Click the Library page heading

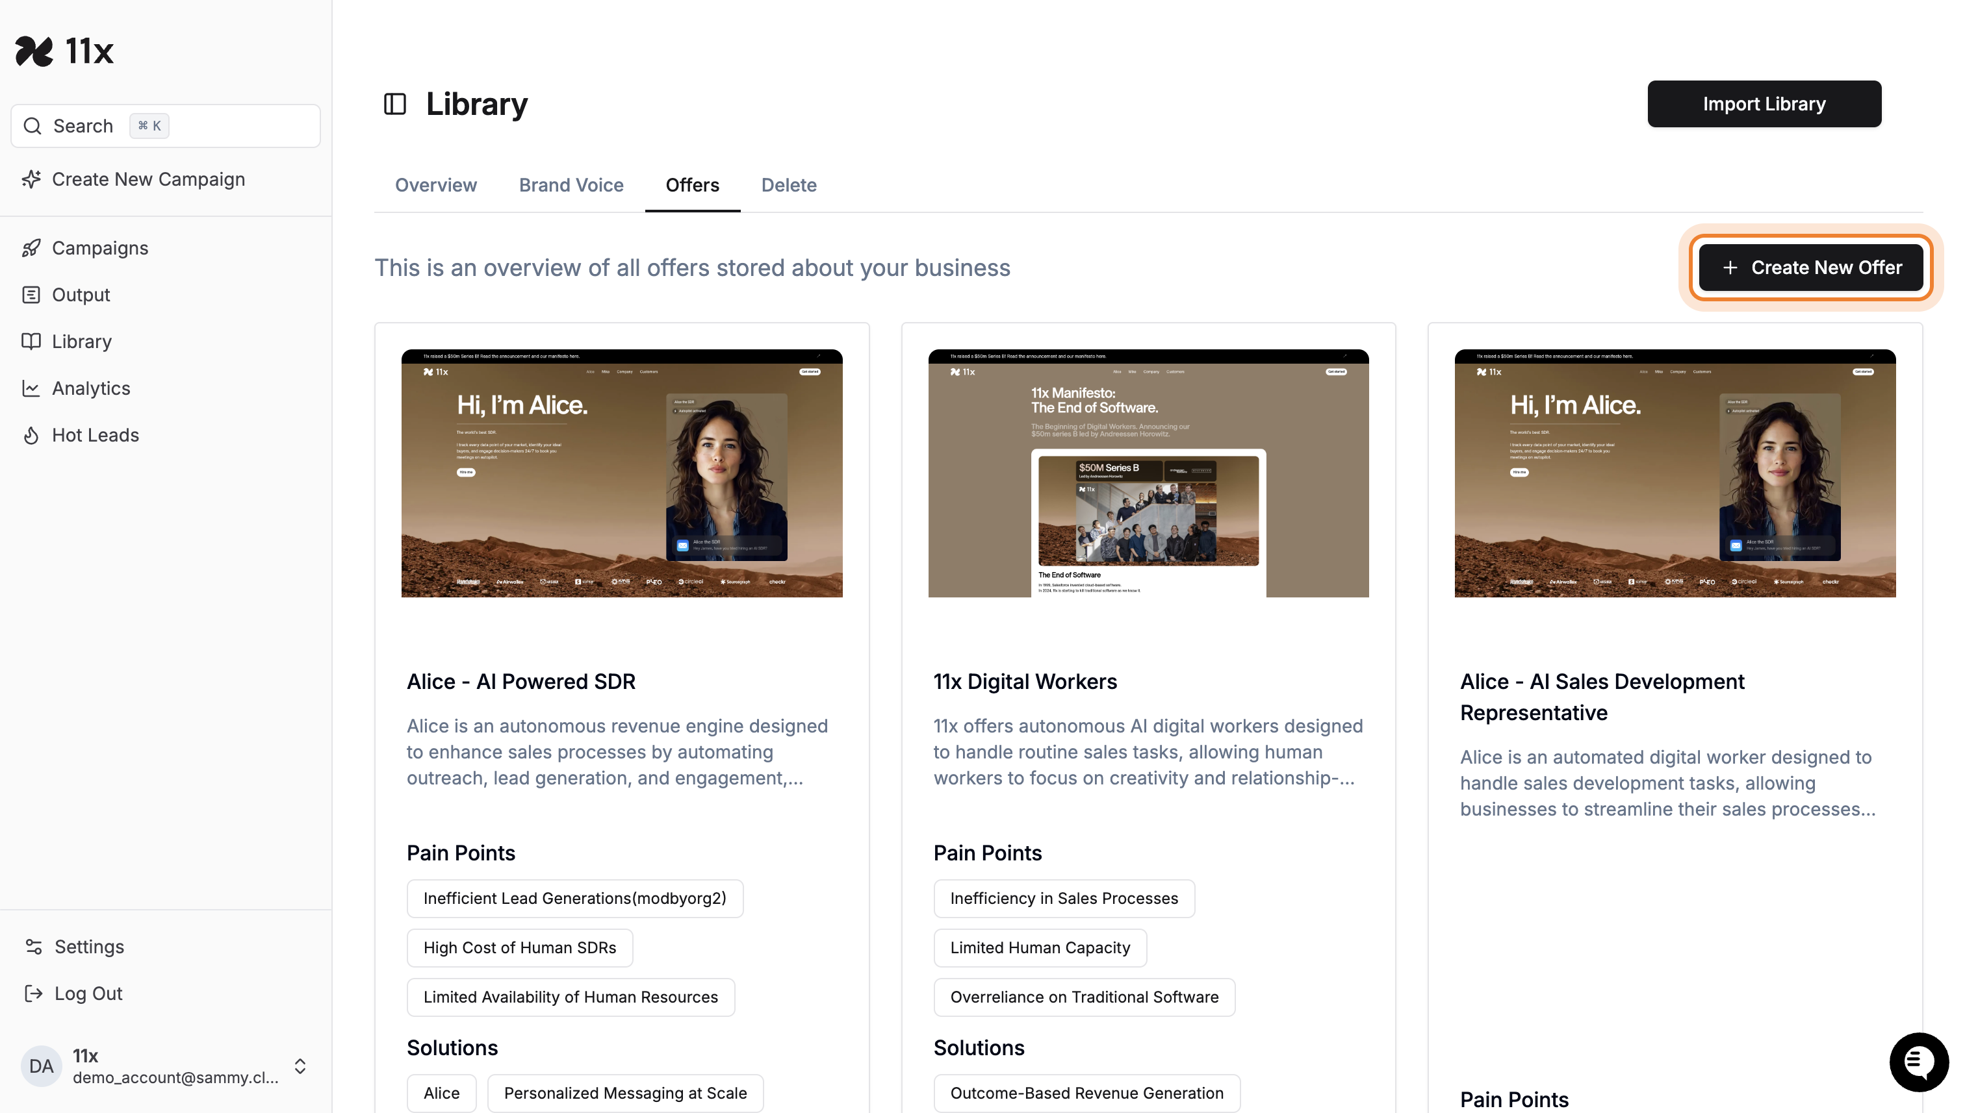[x=476, y=104]
